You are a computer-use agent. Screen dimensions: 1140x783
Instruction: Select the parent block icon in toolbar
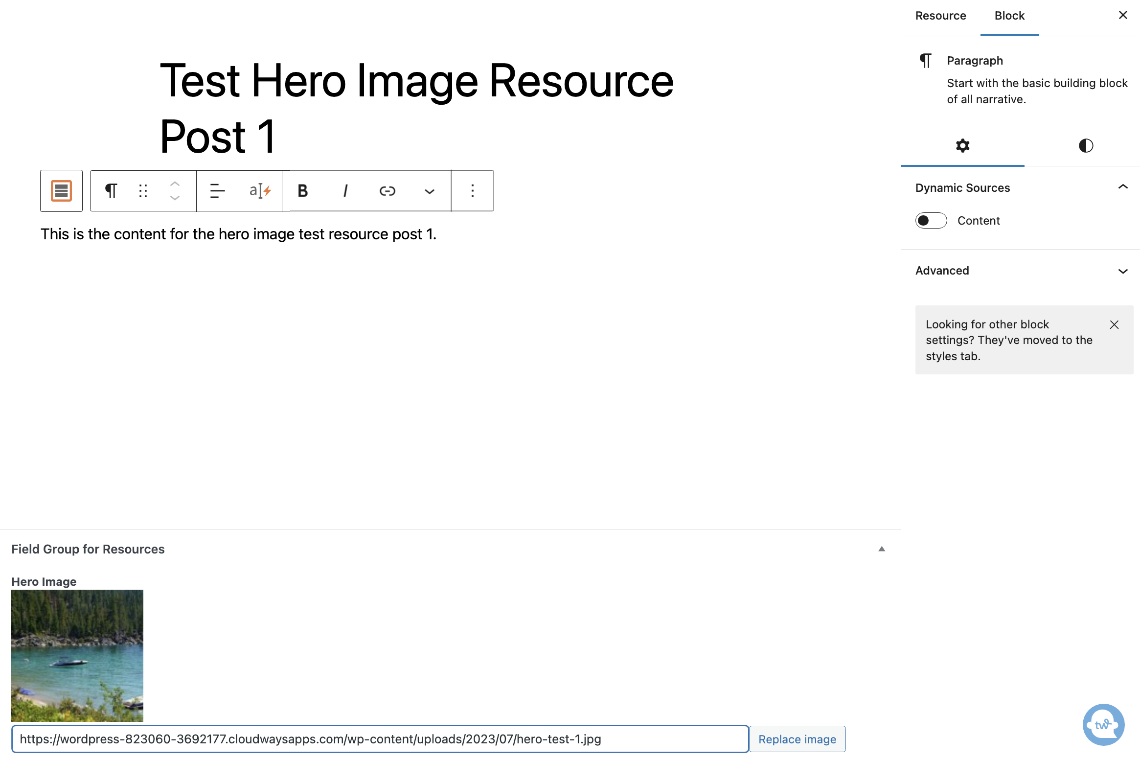click(x=61, y=191)
